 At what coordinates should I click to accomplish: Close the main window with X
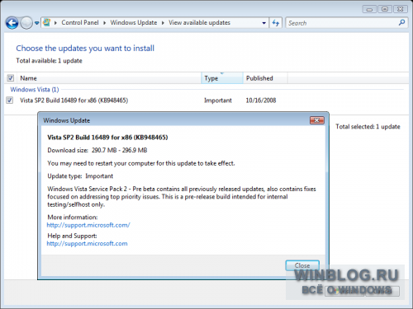pyautogui.click(x=401, y=9)
